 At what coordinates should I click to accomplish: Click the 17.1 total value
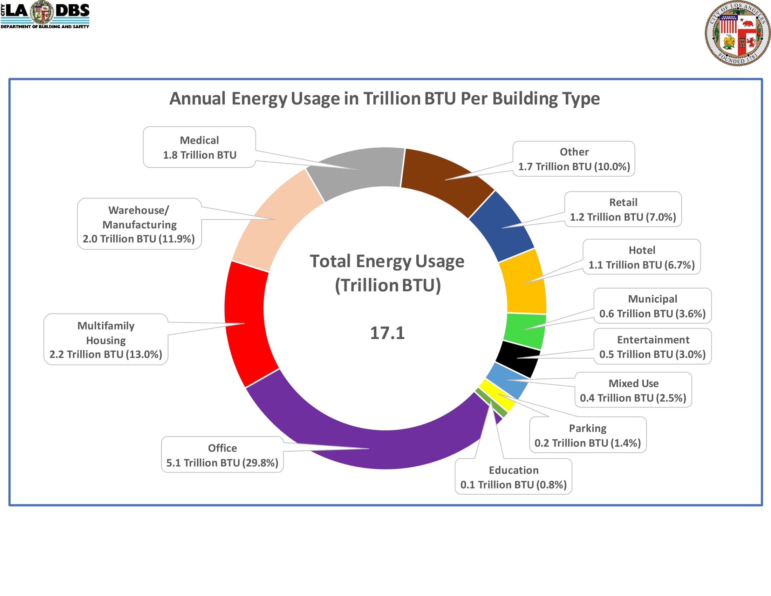387,333
